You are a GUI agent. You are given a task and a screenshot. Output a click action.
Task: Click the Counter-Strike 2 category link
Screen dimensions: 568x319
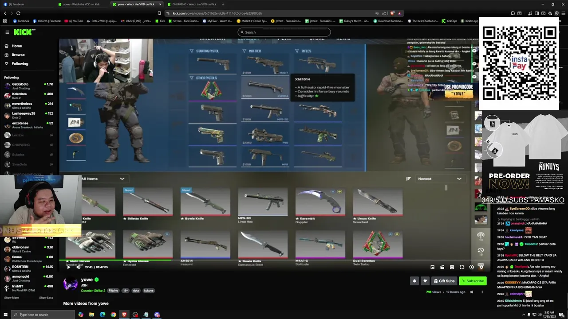point(93,291)
